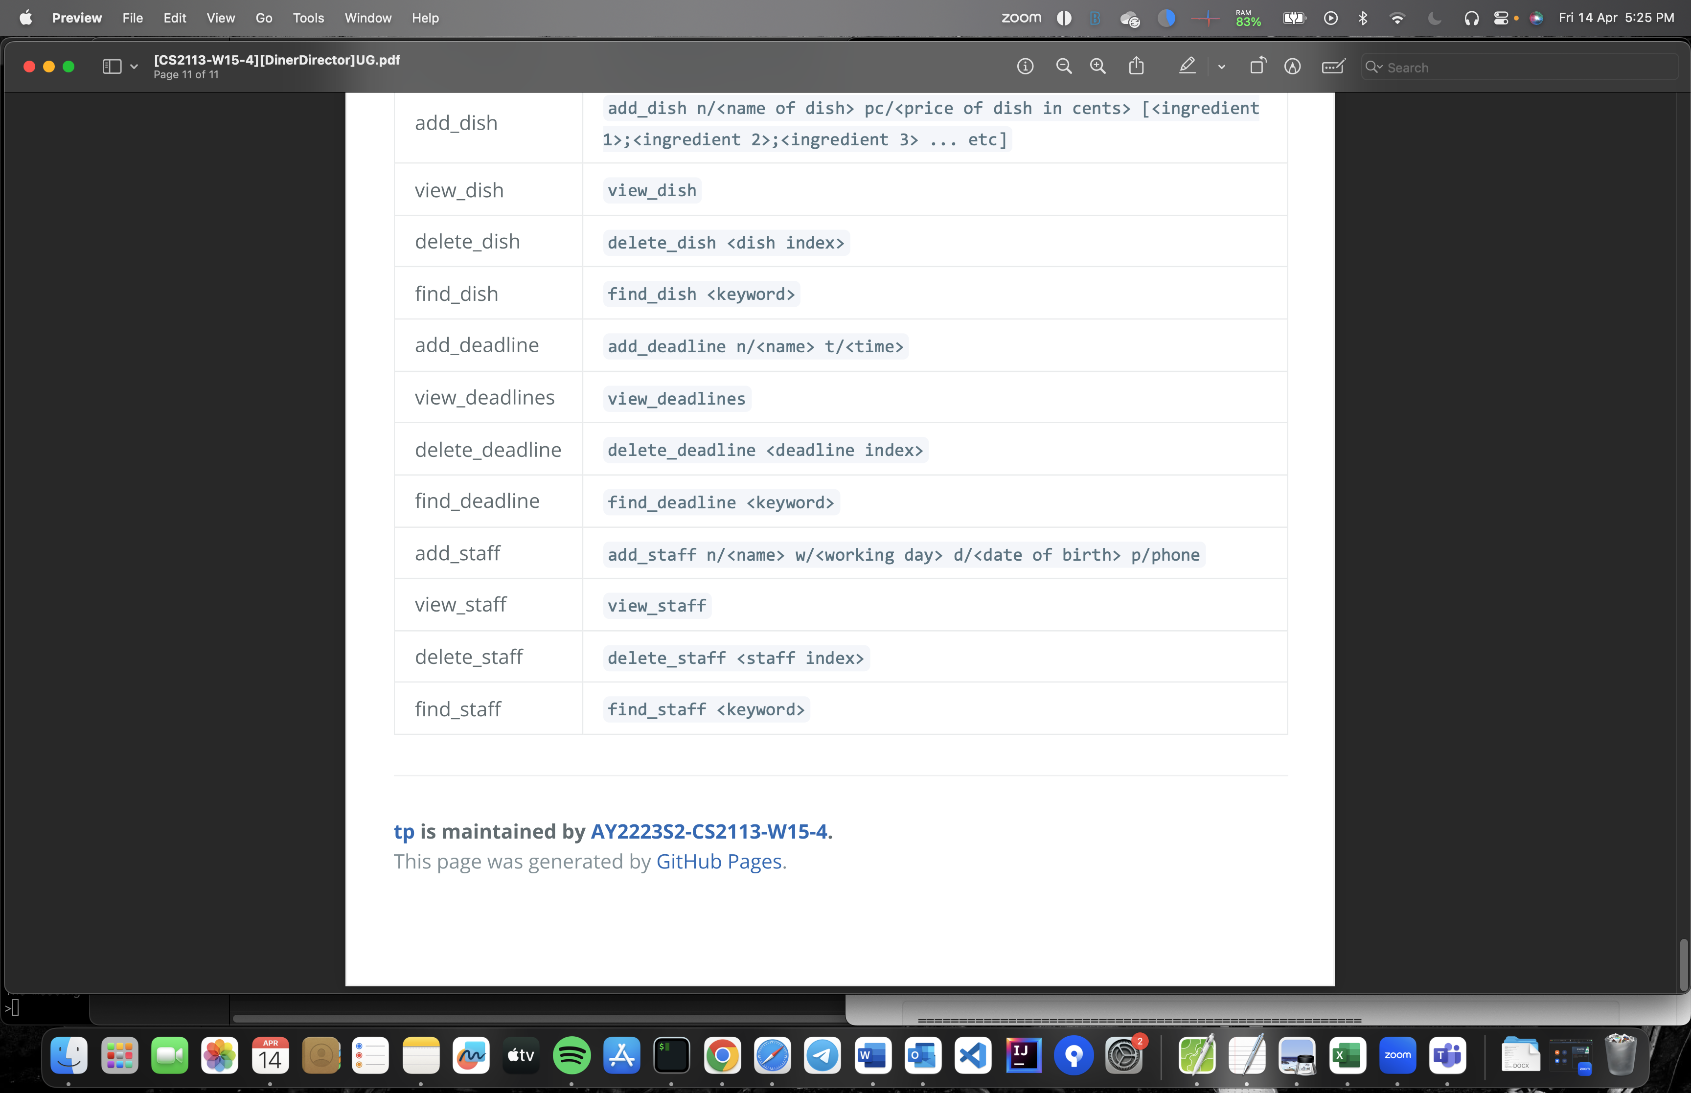Expand highlight color dropdown arrow
1691x1093 pixels.
click(1221, 67)
